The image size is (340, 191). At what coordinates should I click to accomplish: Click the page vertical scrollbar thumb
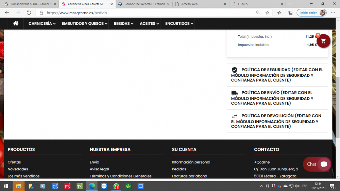click(338, 107)
